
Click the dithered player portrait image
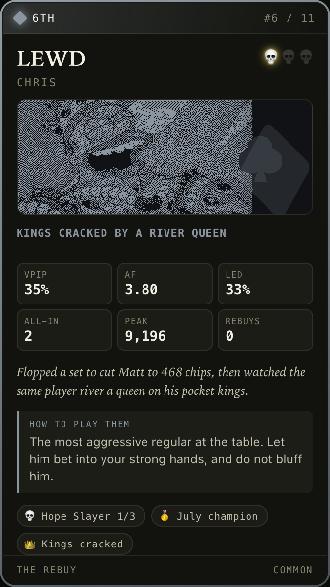click(x=135, y=157)
